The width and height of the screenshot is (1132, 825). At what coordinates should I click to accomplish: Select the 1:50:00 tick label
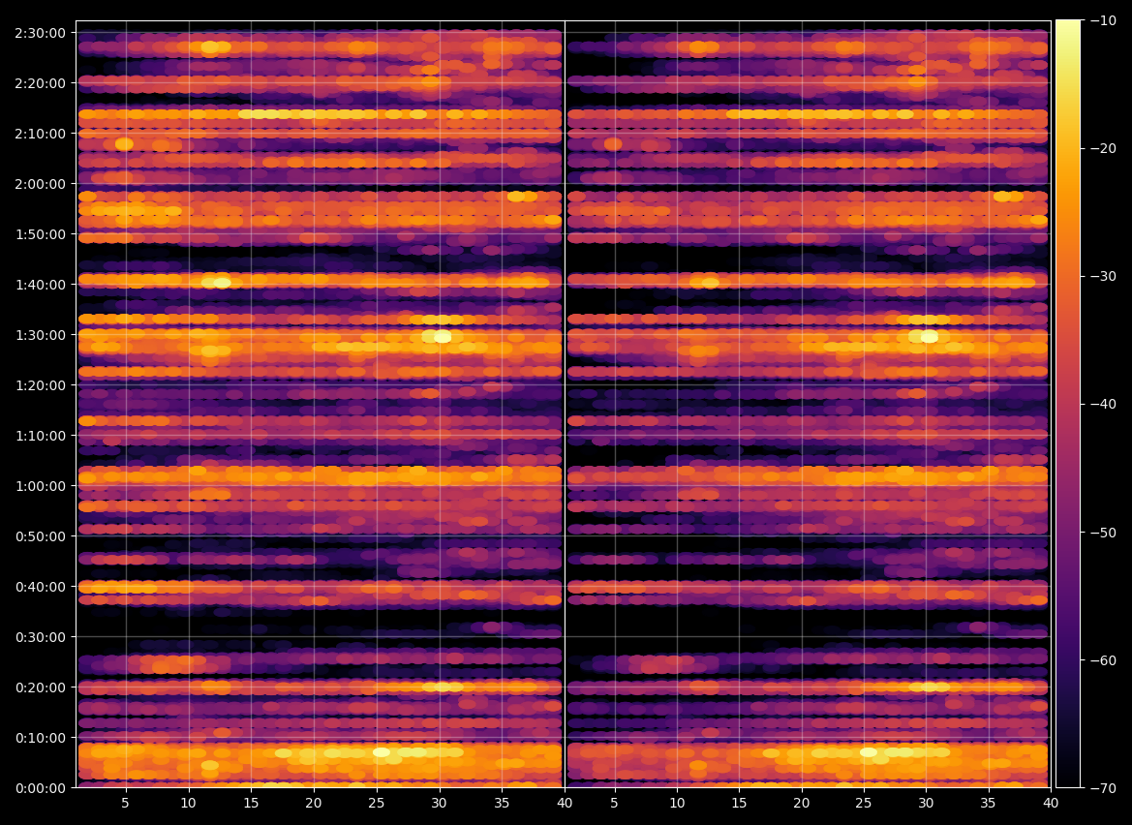40,234
